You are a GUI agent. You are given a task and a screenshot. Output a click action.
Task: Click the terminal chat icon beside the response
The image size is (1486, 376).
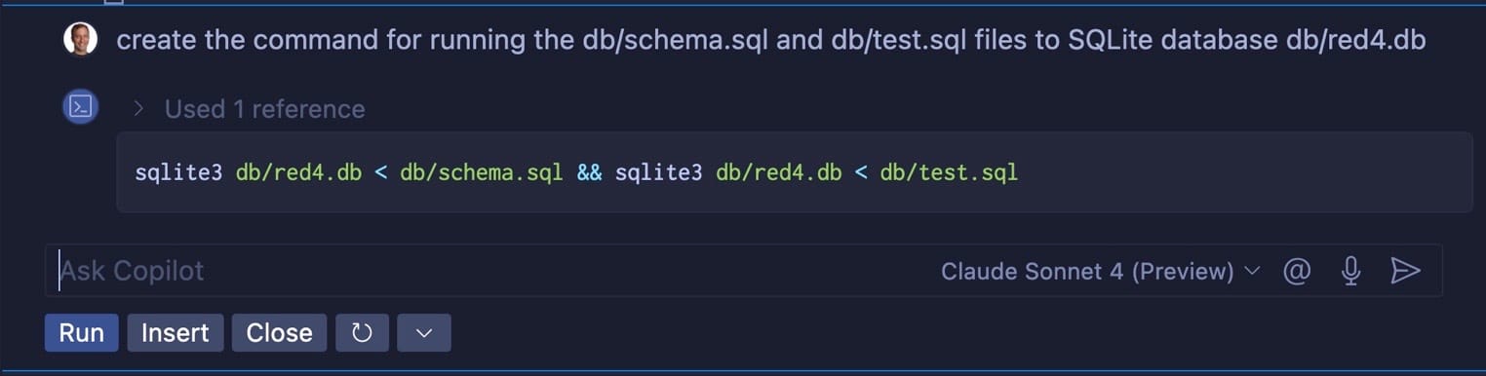coord(80,107)
